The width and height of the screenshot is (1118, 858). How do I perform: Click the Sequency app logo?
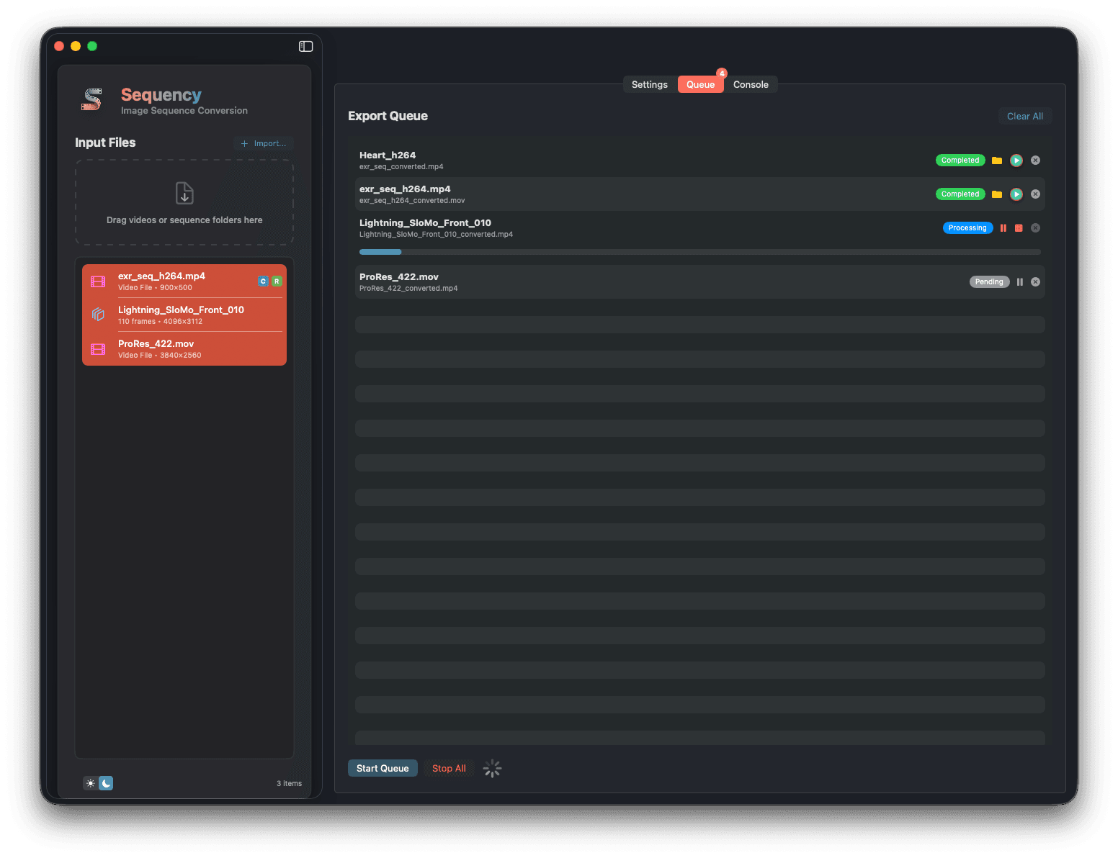(92, 100)
